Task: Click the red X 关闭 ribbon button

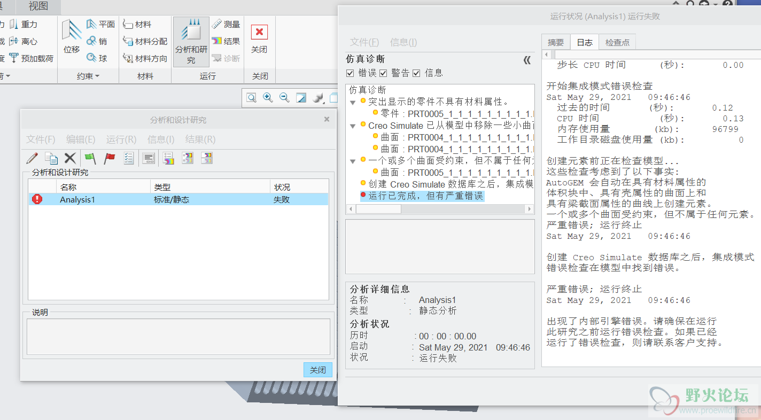Action: click(x=259, y=37)
